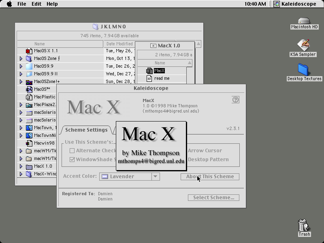The width and height of the screenshot is (324, 243).
Task: Select the MacX scheme file in MacX 1.0 window
Action: [149, 70]
